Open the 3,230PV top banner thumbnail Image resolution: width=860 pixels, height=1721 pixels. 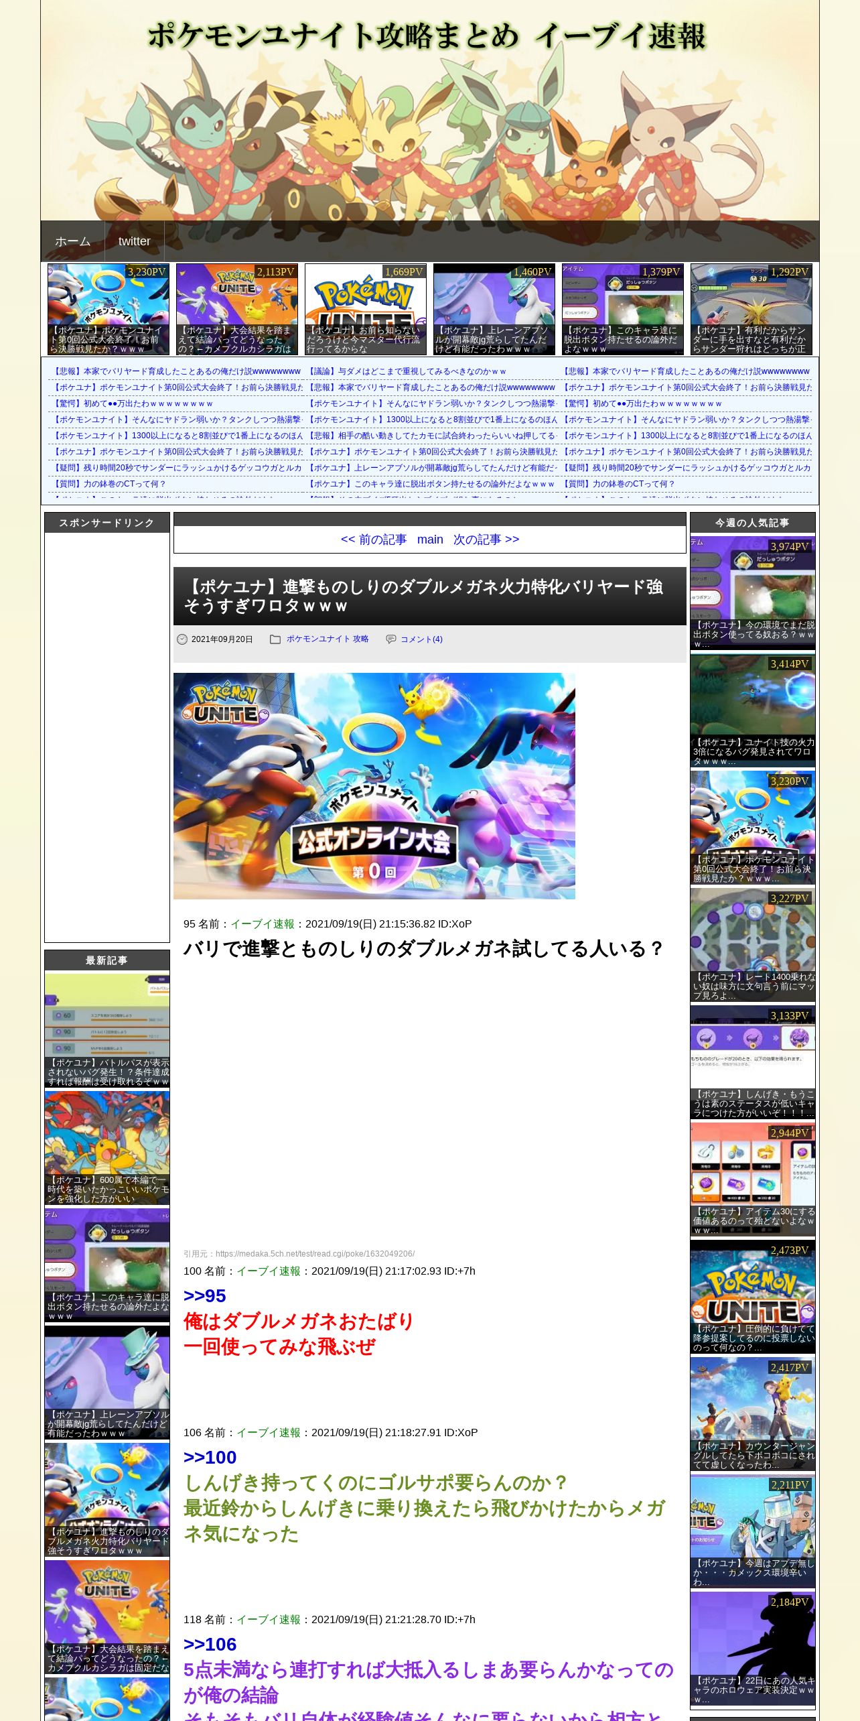[109, 309]
